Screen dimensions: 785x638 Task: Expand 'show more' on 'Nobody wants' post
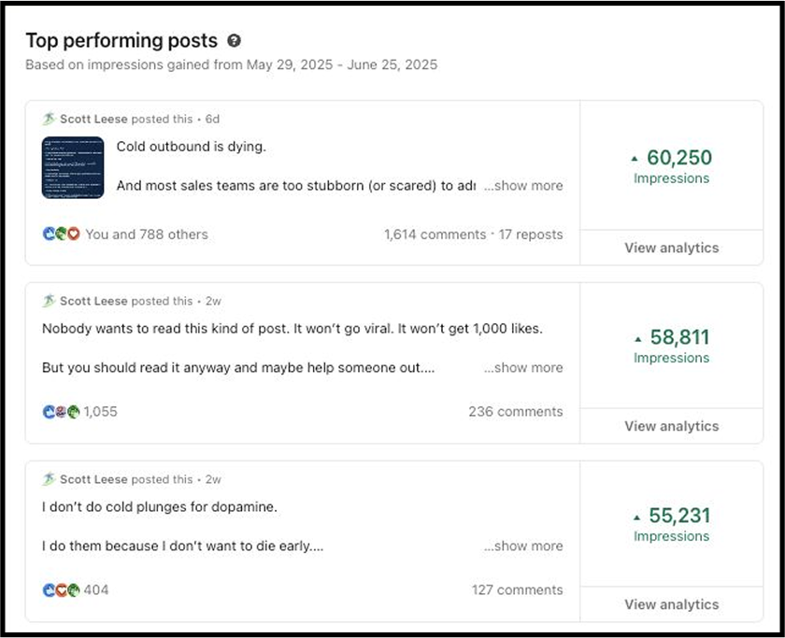(523, 367)
